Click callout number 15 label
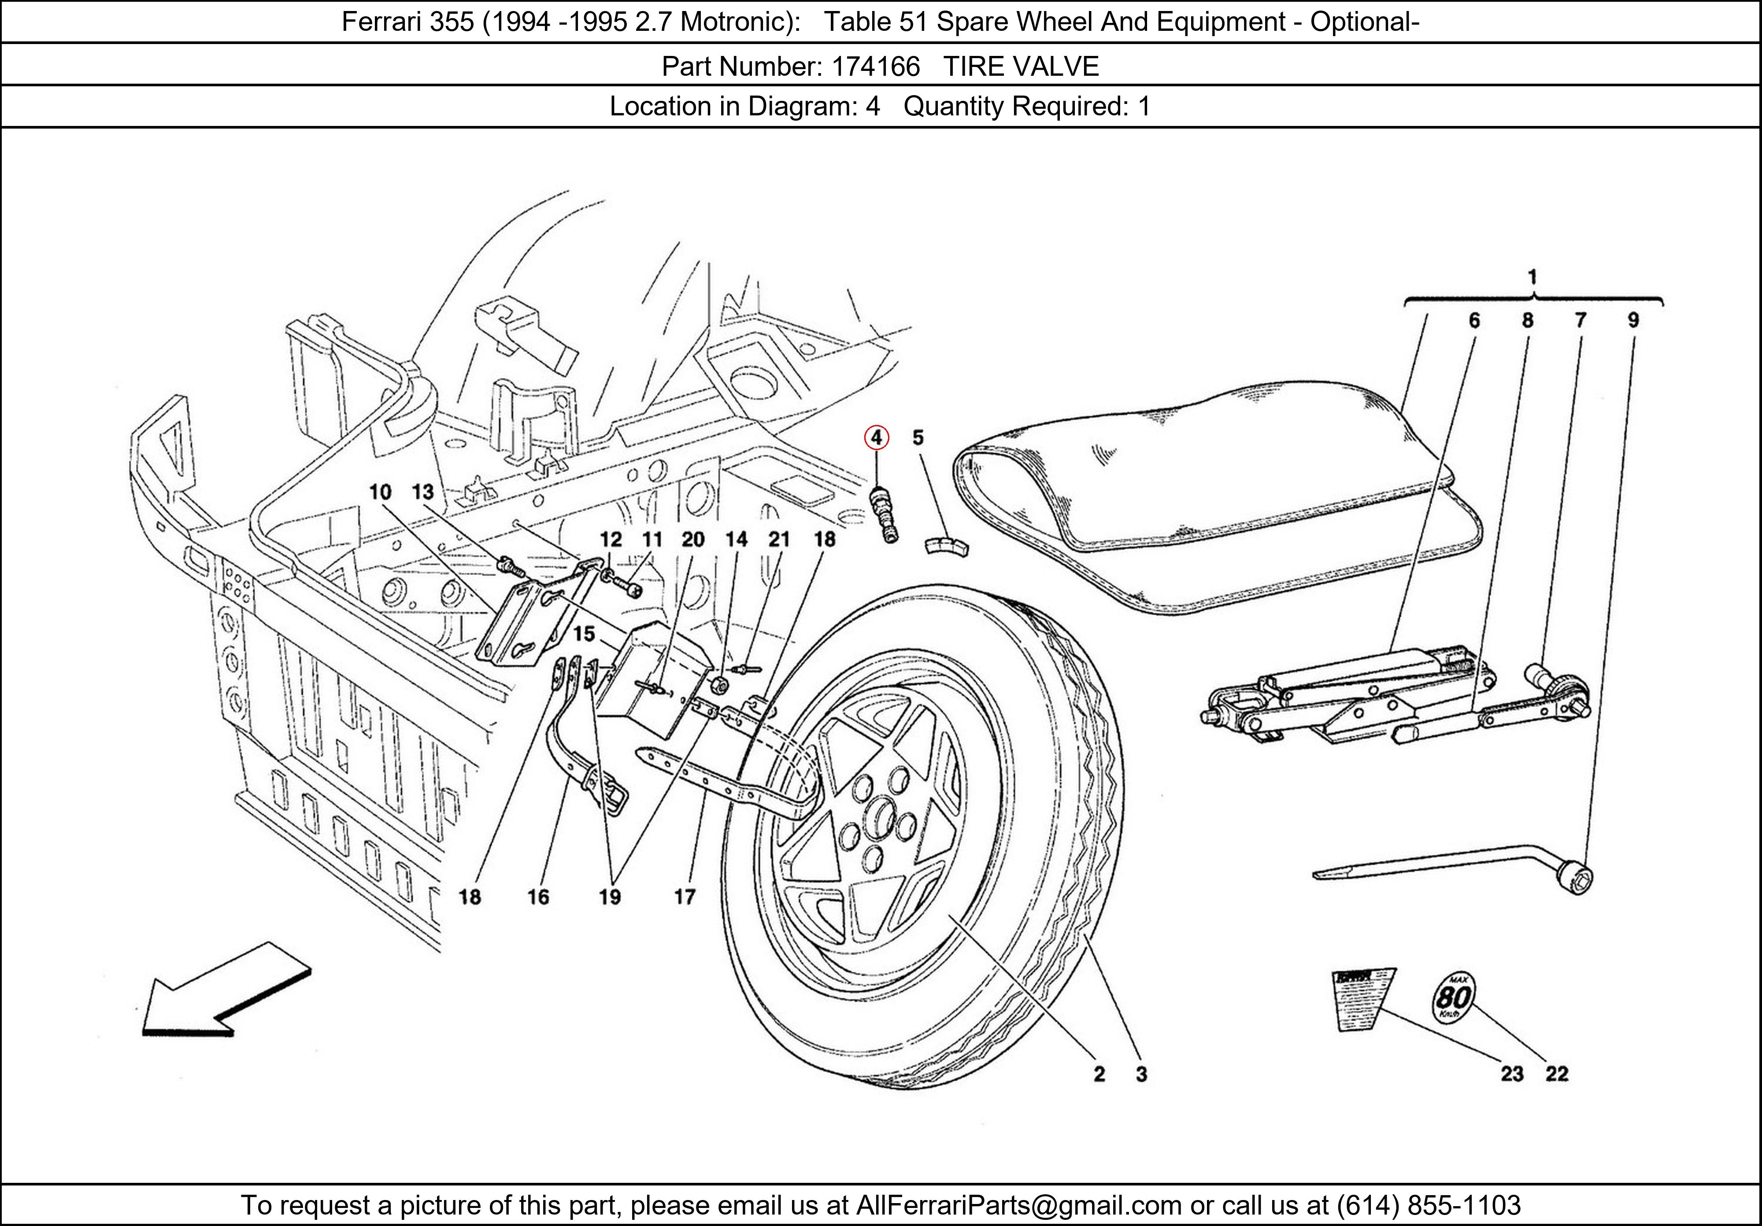Viewport: 1762px width, 1226px height. (583, 634)
